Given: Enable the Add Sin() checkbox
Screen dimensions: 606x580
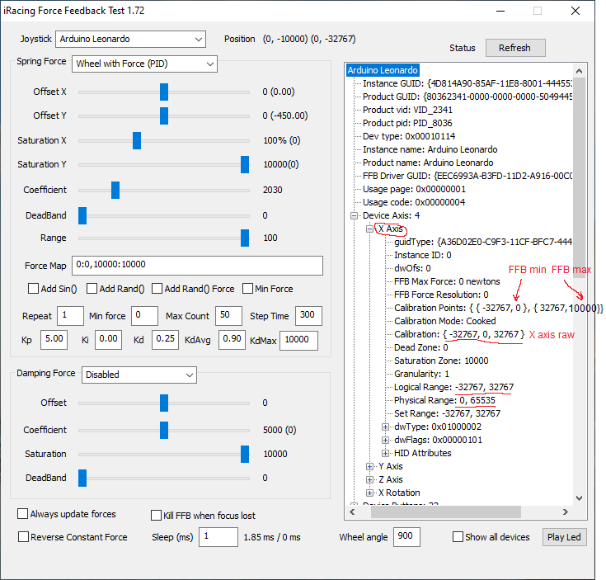Looking at the screenshot, I should (x=33, y=289).
